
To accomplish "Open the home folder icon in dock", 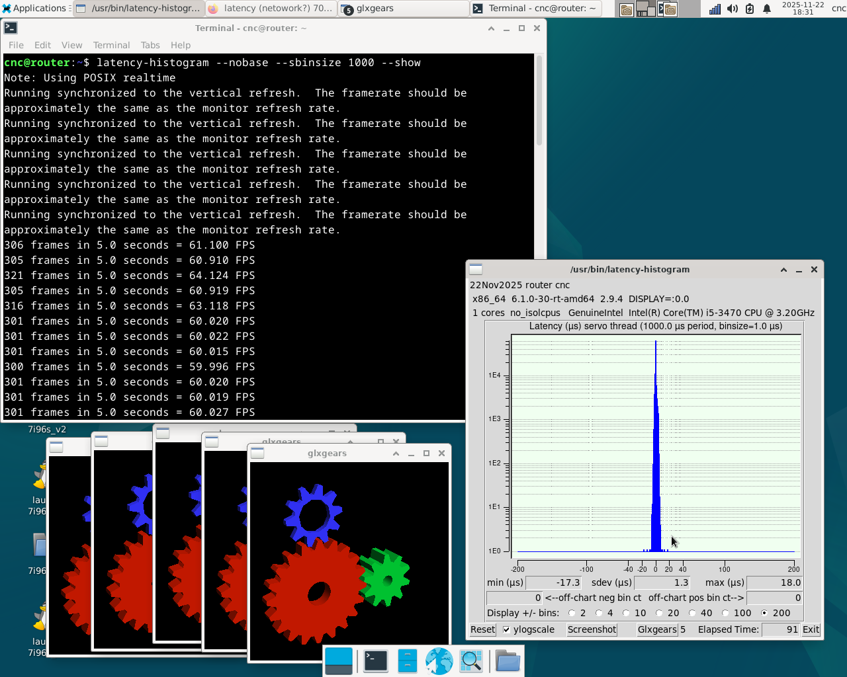I will coord(508,660).
